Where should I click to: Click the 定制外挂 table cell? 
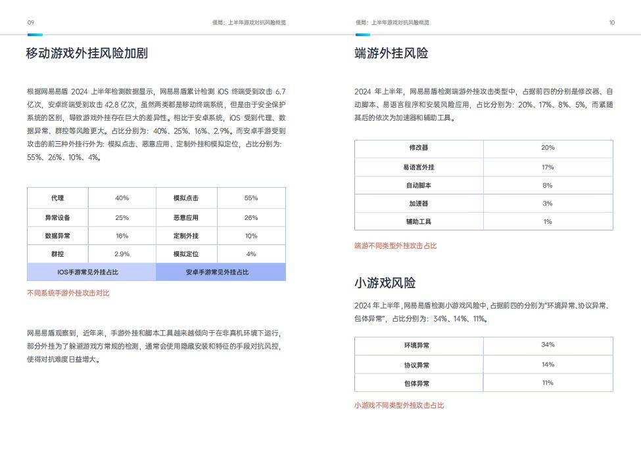[x=186, y=236]
